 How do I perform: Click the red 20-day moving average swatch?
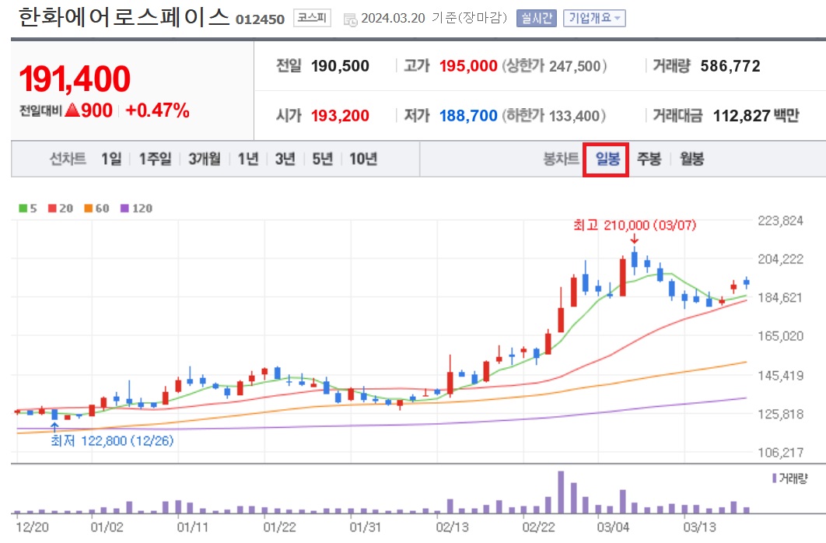52,208
